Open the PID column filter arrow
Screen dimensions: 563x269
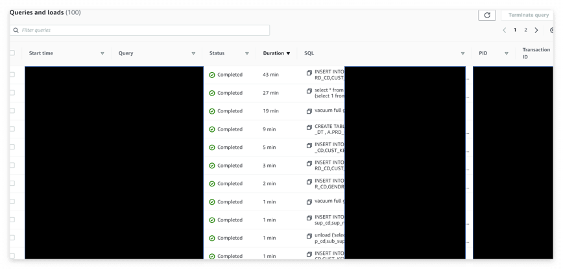(x=507, y=53)
